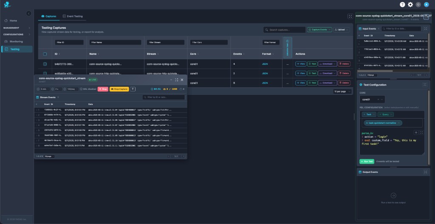
Task: Sort captures by Format column
Action: 268,54
